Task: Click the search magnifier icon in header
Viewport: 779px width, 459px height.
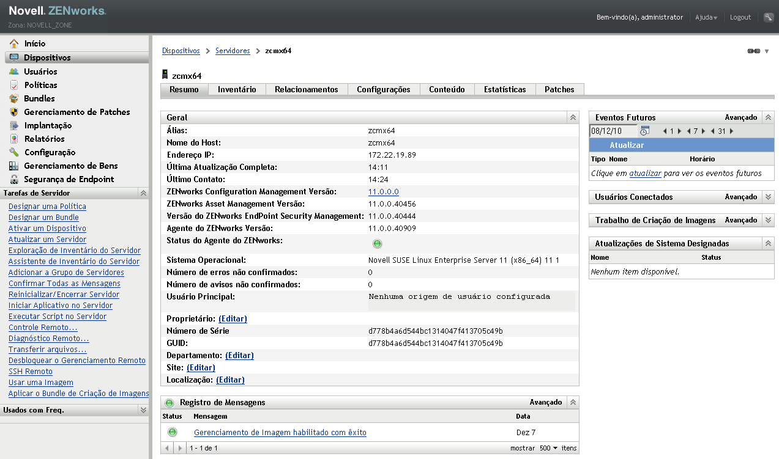Action: [769, 18]
